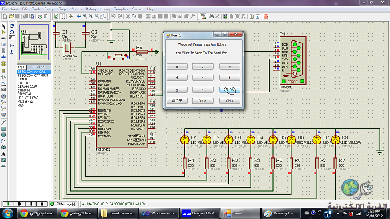Rotate the part clockwise
390x219 pixels.
[11, 26]
